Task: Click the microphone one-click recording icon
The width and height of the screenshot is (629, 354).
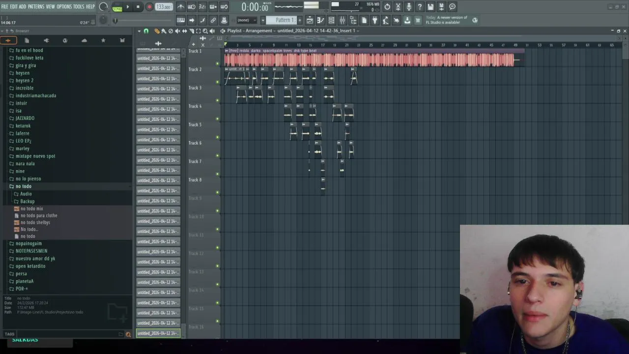Action: pyautogui.click(x=409, y=7)
